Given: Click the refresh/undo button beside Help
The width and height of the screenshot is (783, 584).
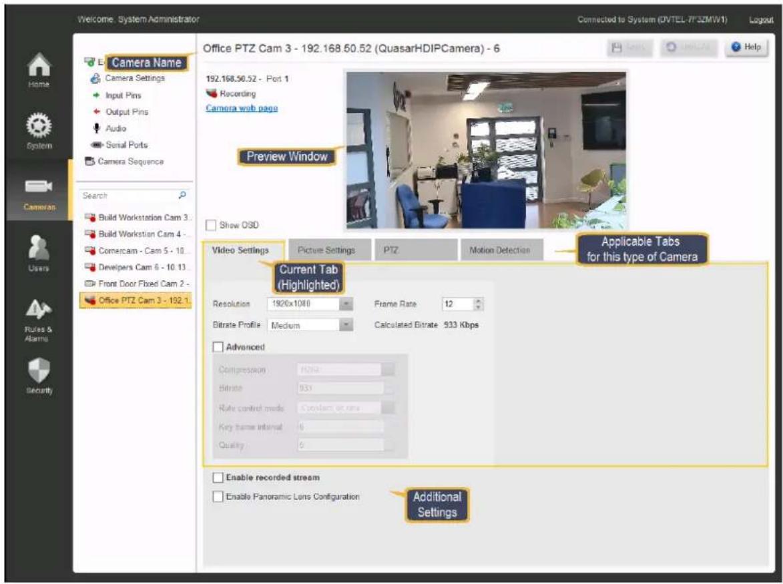Looking at the screenshot, I should (x=689, y=47).
